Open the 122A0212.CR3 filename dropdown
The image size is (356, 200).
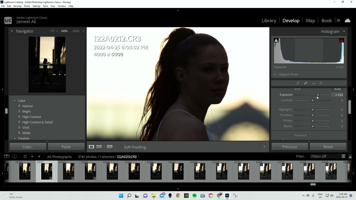pyautogui.click(x=139, y=157)
